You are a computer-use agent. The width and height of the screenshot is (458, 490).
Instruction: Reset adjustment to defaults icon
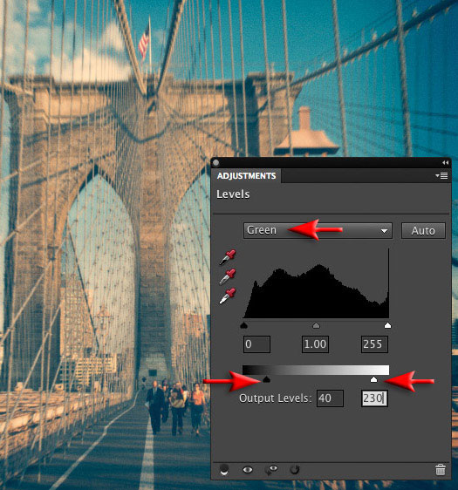click(295, 469)
